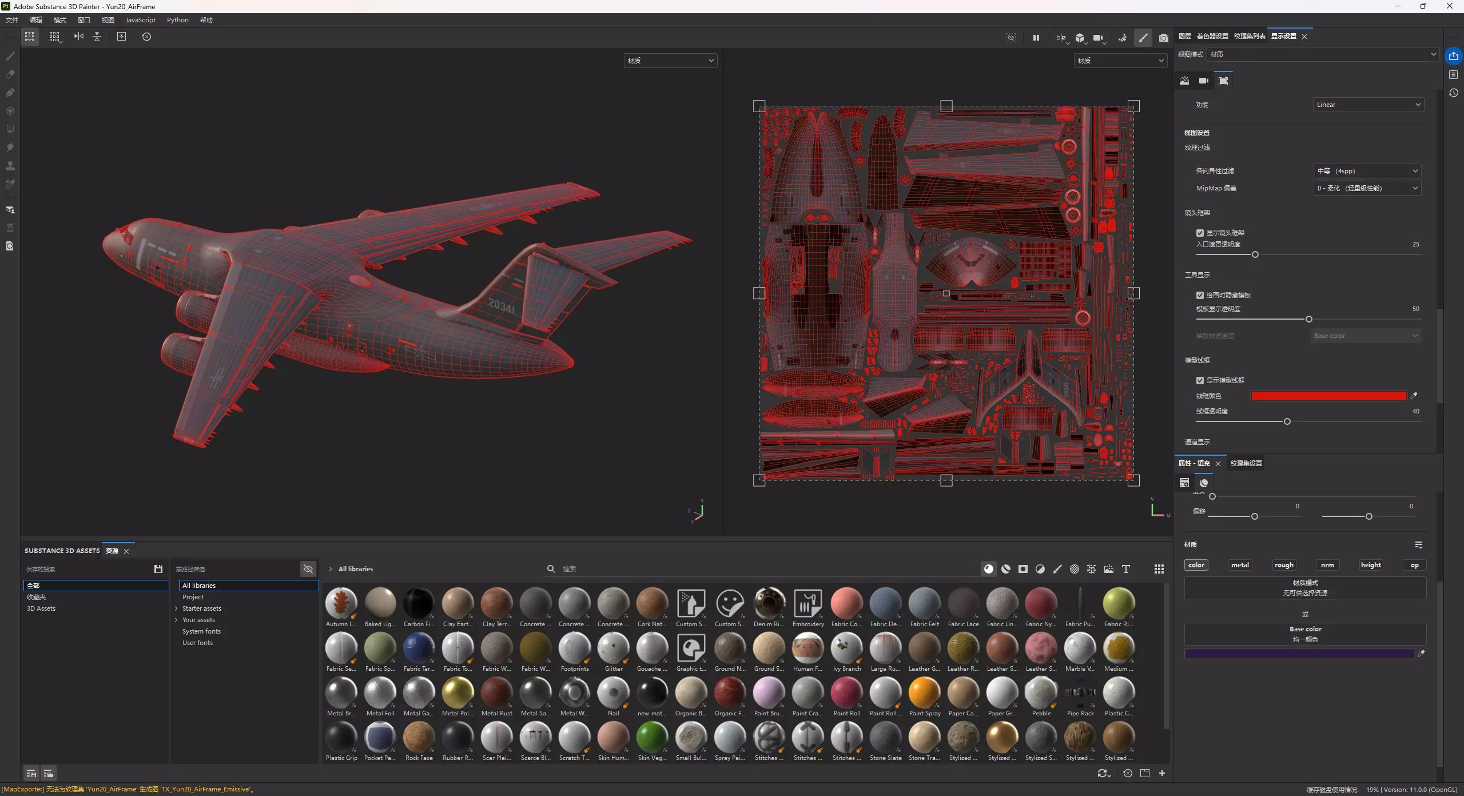The image size is (1464, 796).
Task: Switch to the 纹理集设置 tab
Action: point(1246,463)
